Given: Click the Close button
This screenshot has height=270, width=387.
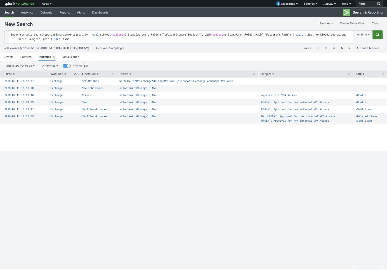Looking at the screenshot, I should [375, 24].
